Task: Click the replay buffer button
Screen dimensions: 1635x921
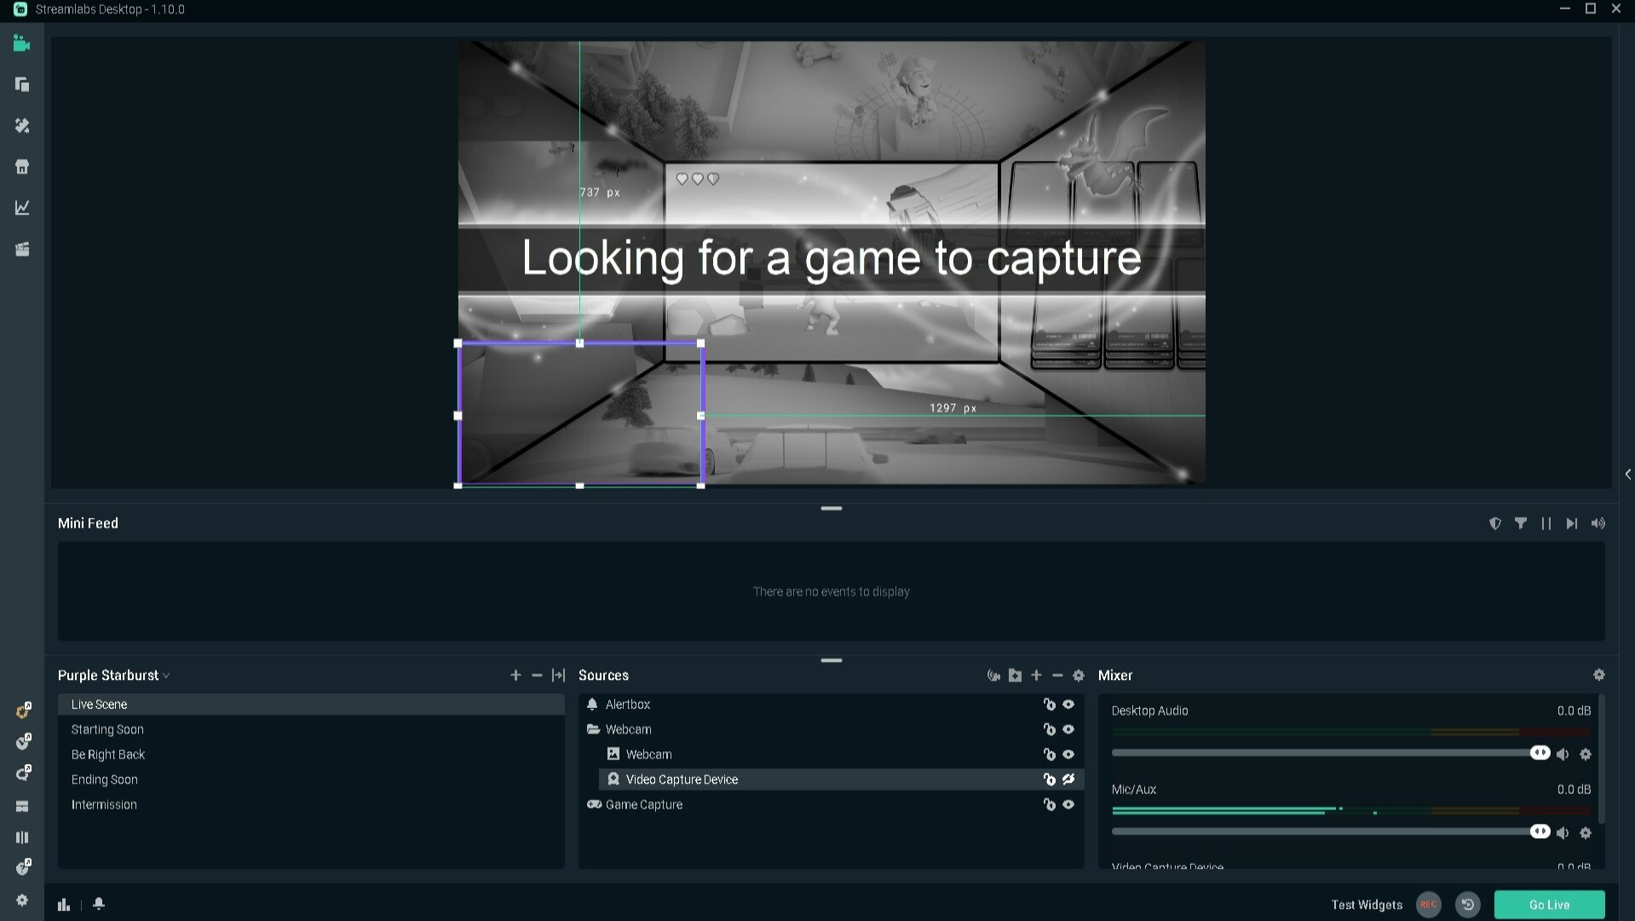Action: 1468,905
